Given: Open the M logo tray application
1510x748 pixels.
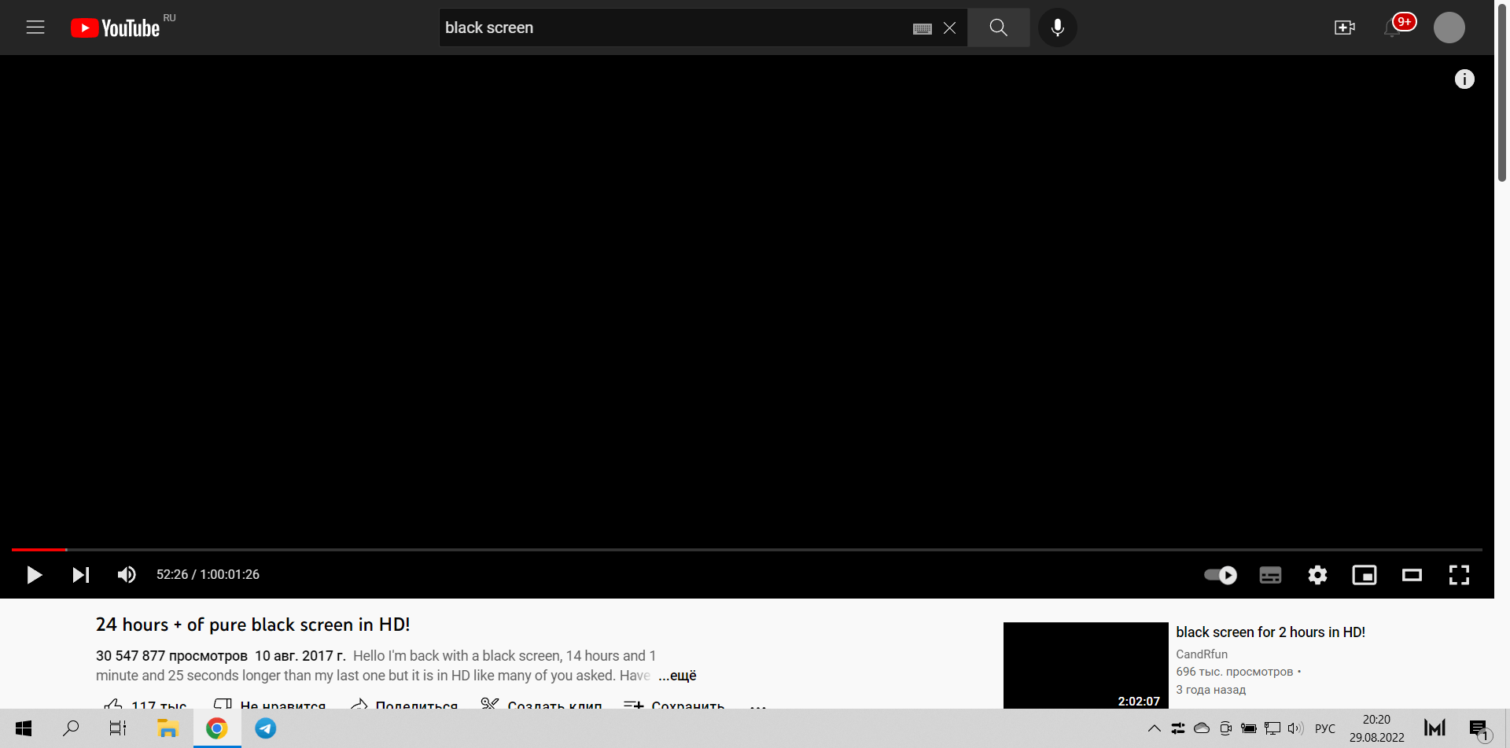Looking at the screenshot, I should coord(1434,728).
